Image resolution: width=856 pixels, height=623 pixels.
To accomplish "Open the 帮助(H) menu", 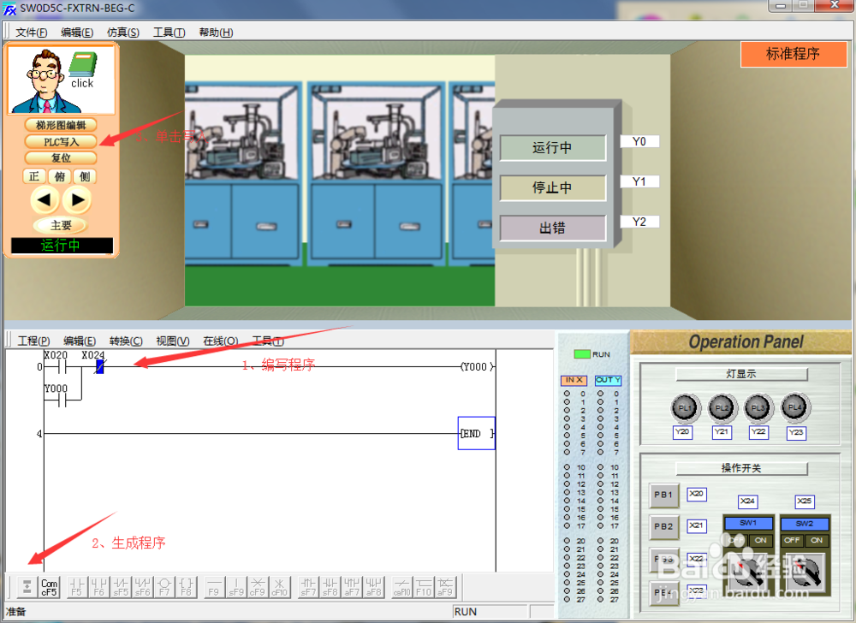I will tap(216, 33).
